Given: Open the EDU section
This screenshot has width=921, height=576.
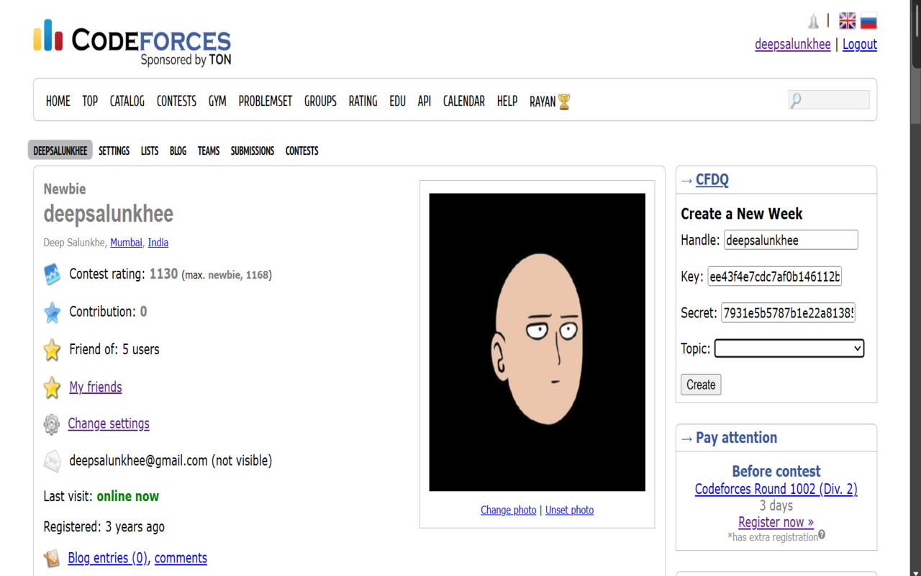Looking at the screenshot, I should [x=398, y=102].
